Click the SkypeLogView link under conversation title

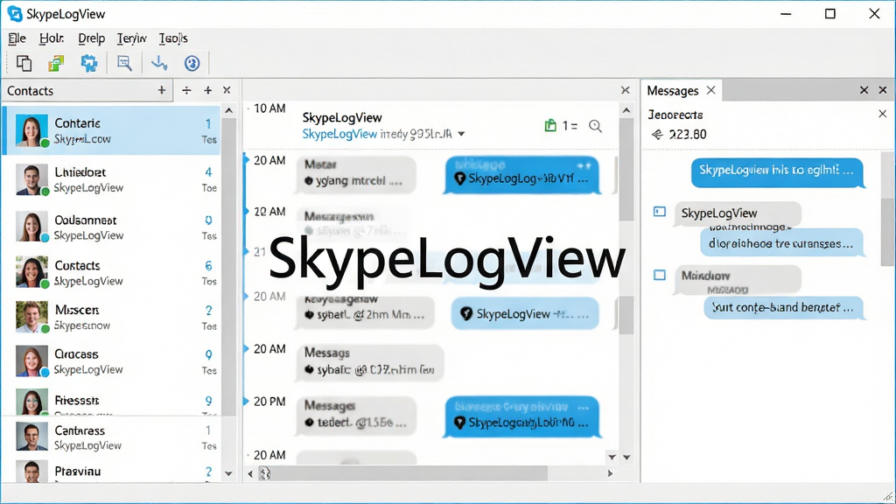pos(339,134)
